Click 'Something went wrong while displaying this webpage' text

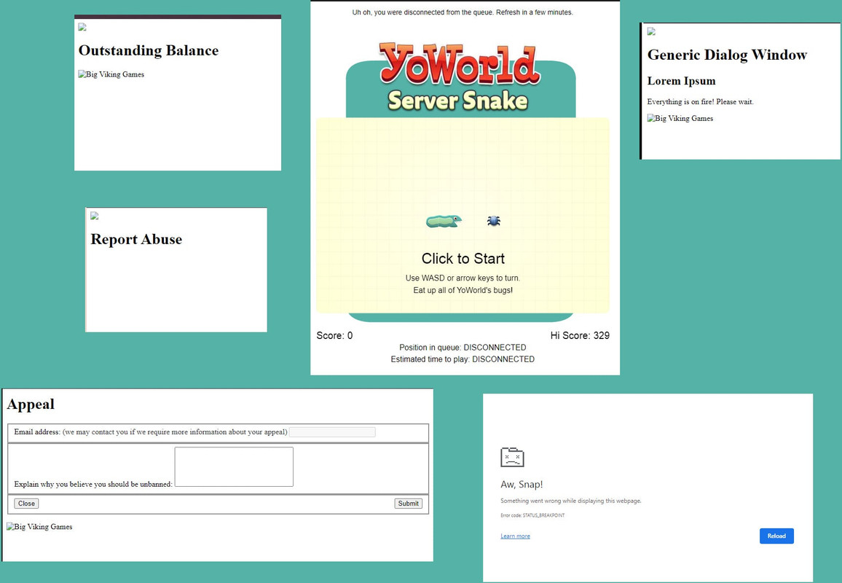571,501
